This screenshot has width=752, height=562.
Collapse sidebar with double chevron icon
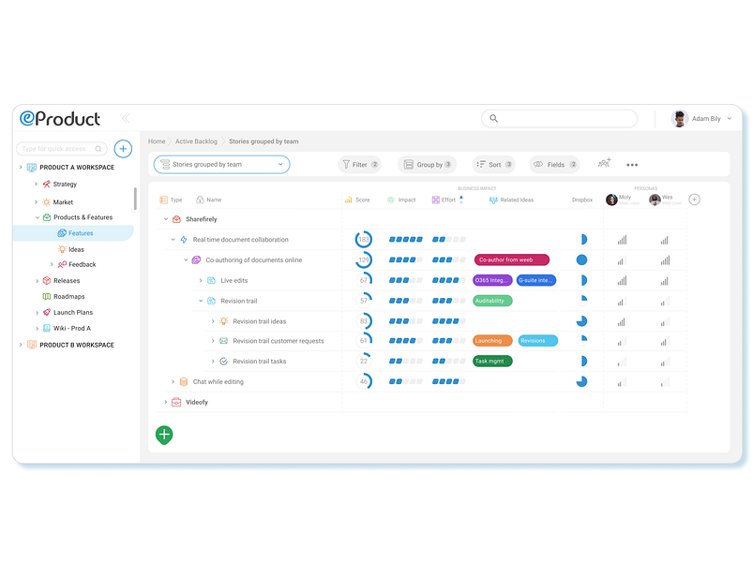126,118
